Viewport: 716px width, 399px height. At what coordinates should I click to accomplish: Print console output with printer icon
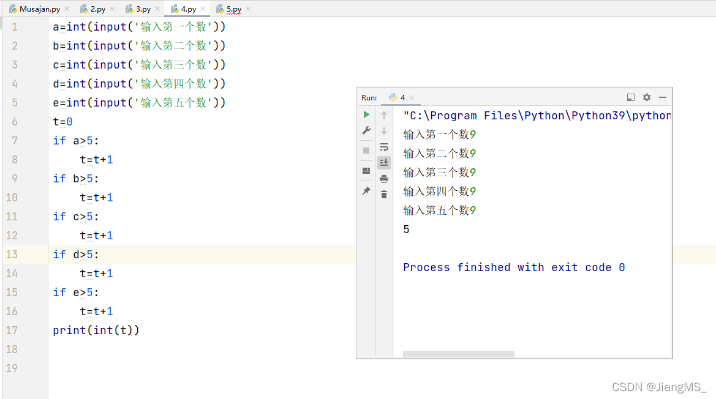click(x=384, y=178)
